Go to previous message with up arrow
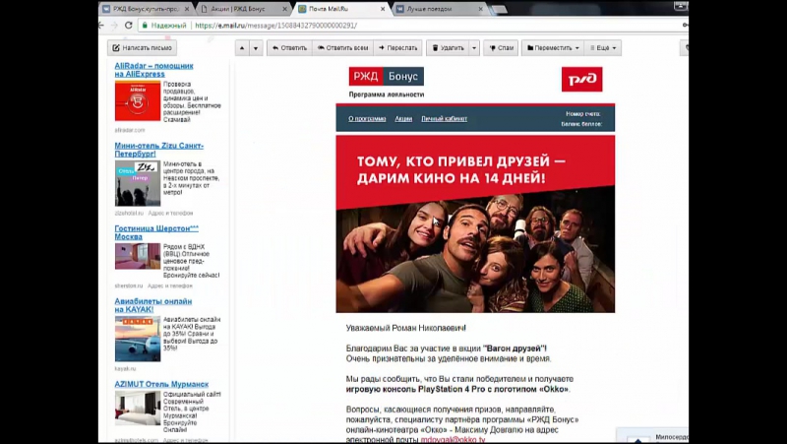Image resolution: width=787 pixels, height=444 pixels. [242, 47]
